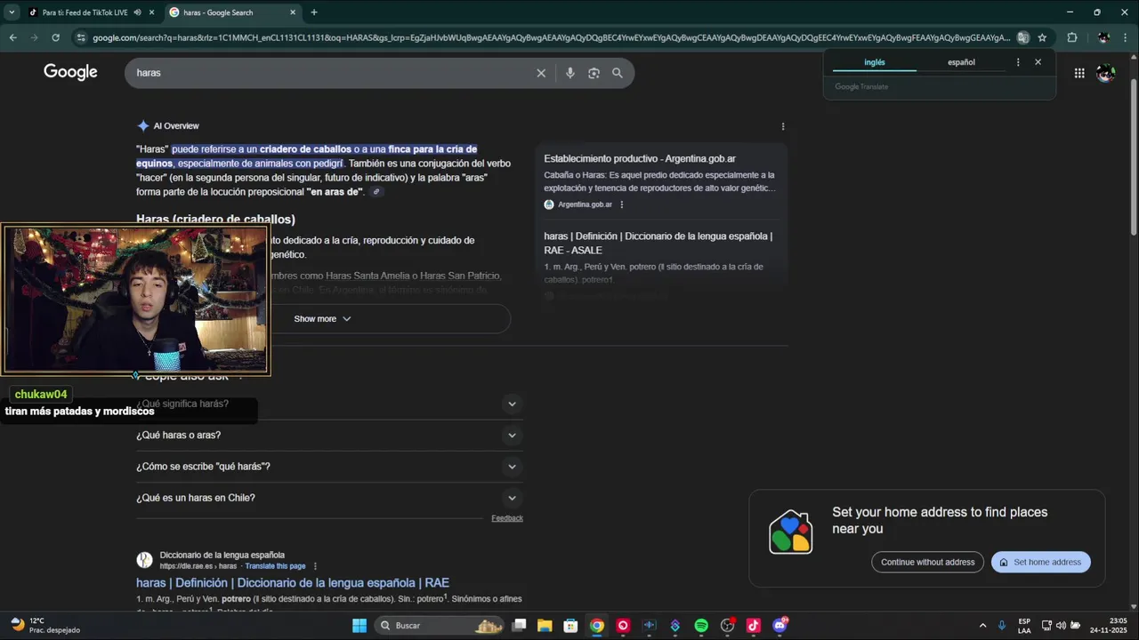
Task: Mute the TikTok LIVE tab audio icon
Action: pyautogui.click(x=137, y=12)
